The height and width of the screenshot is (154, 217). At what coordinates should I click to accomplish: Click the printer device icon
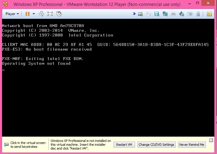click(x=173, y=14)
